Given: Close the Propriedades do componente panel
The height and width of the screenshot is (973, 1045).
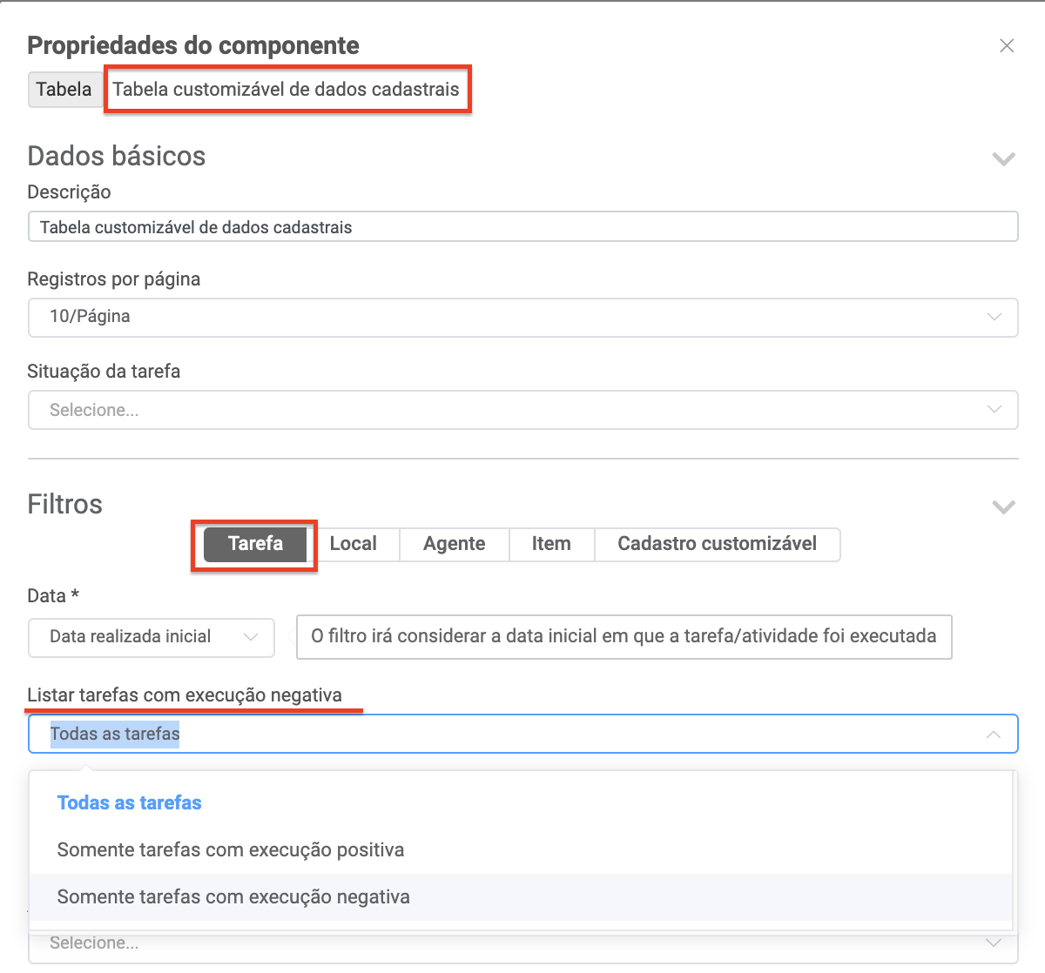Looking at the screenshot, I should click(x=1007, y=46).
